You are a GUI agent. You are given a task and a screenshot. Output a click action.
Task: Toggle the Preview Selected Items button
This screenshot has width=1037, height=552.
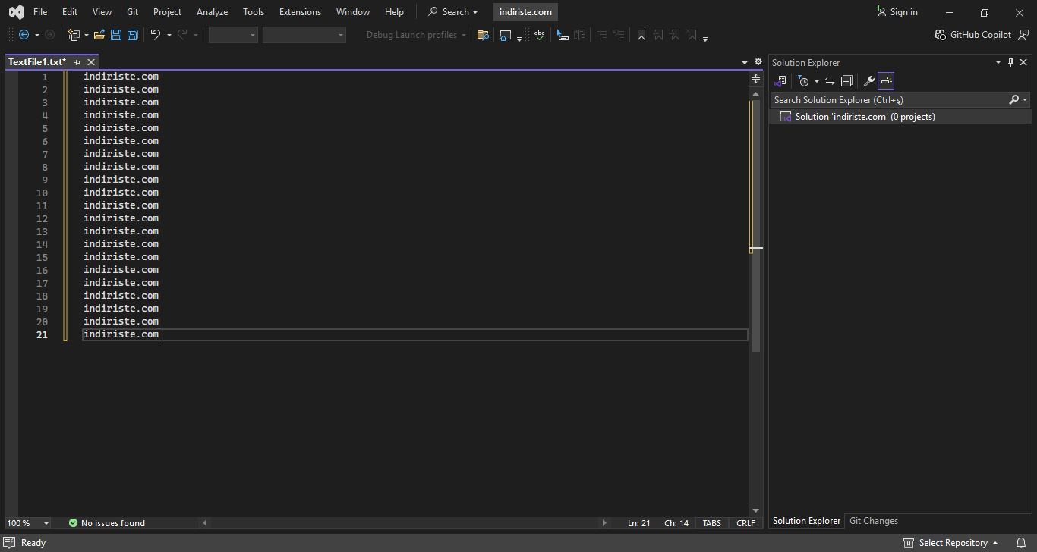(886, 81)
